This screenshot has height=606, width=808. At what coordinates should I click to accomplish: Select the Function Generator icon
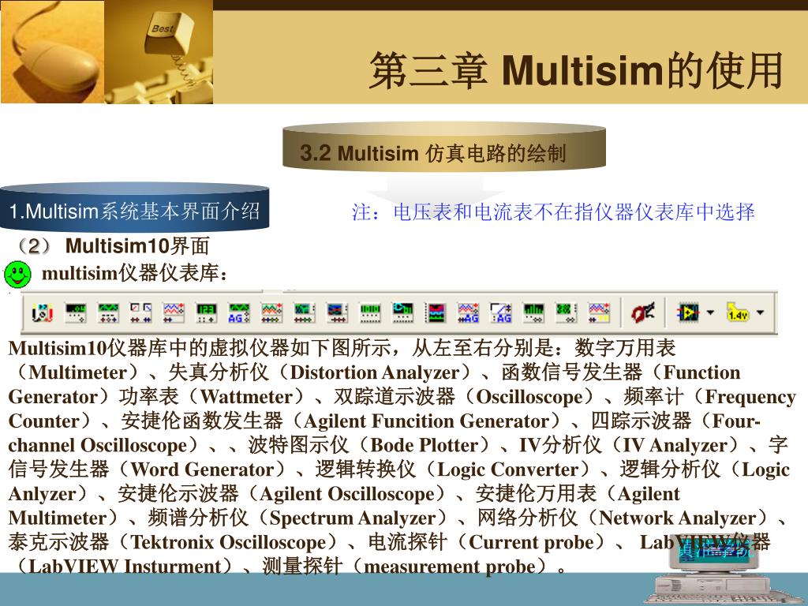point(108,312)
